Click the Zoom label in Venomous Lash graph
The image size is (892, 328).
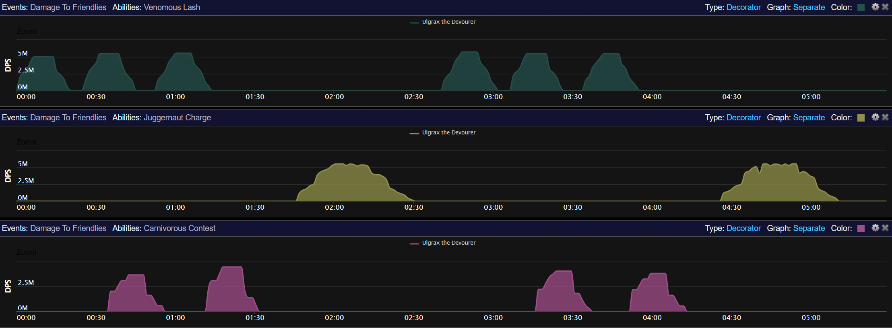pos(27,31)
